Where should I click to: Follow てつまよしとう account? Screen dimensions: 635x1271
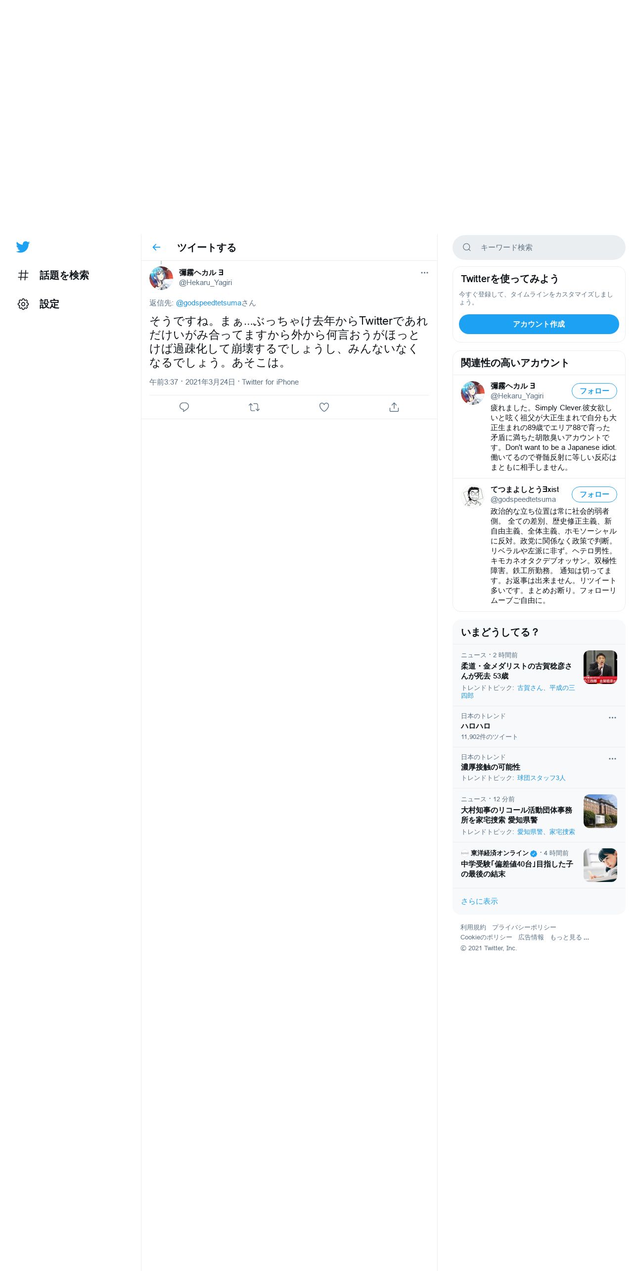tap(594, 494)
